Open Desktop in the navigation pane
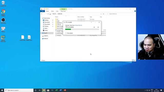Image resolution: width=164 pixels, height=92 pixels. (46, 20)
